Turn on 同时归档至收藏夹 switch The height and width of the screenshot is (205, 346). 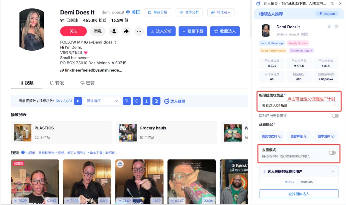click(335, 116)
